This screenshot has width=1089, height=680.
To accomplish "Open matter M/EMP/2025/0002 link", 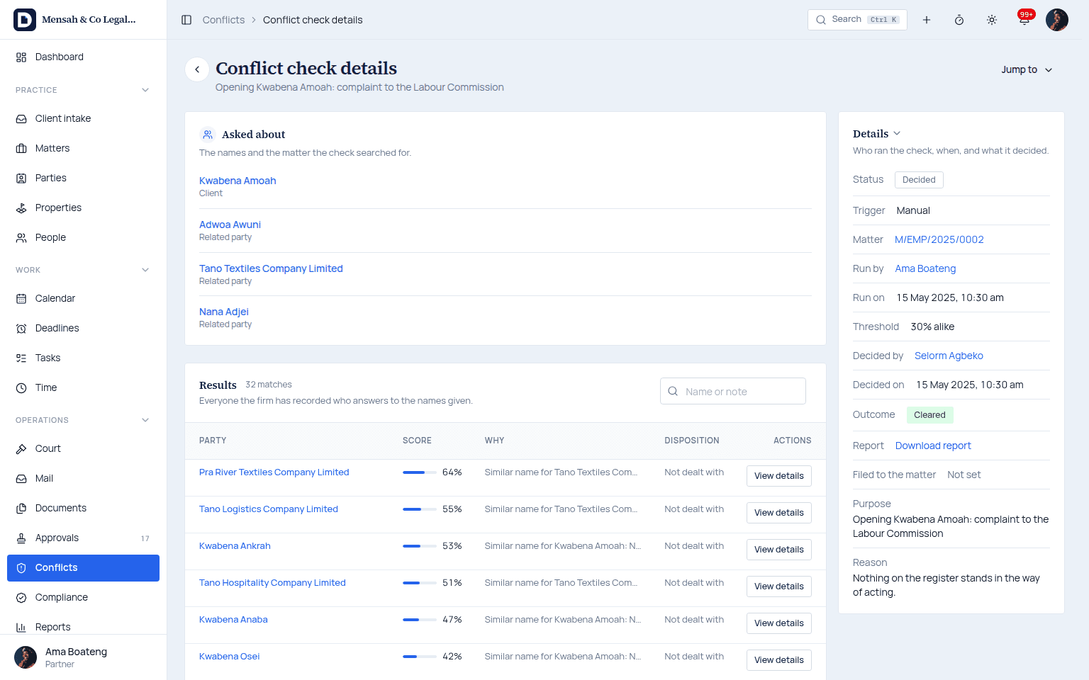I will (x=939, y=239).
